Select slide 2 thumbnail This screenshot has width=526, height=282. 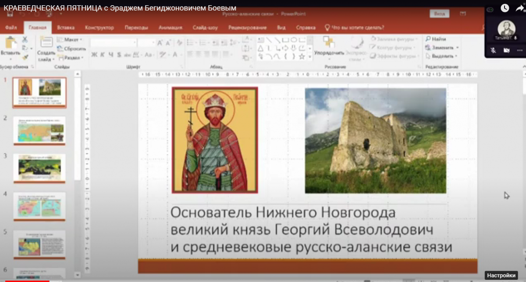click(x=39, y=130)
